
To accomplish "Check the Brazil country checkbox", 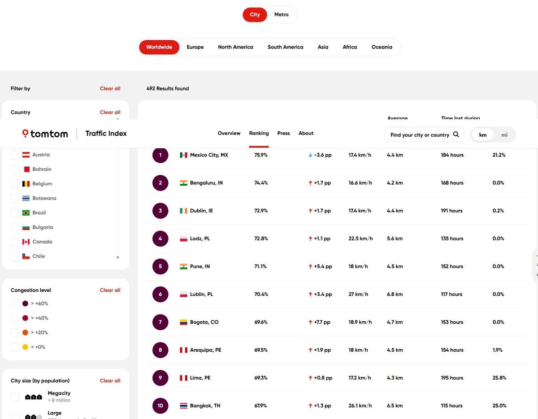I will coord(15,213).
